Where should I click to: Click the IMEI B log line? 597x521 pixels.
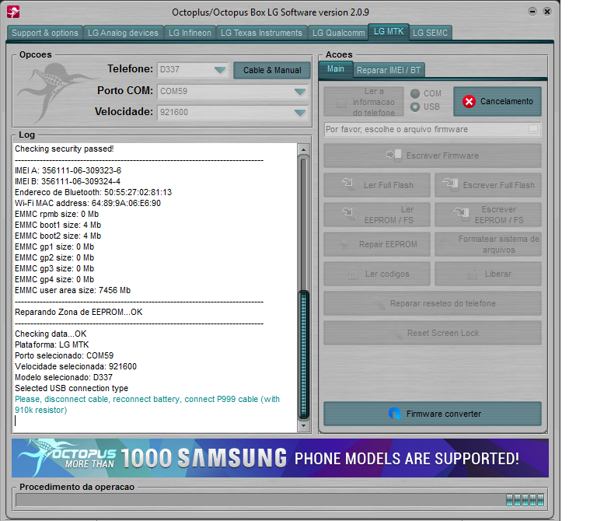(68, 181)
